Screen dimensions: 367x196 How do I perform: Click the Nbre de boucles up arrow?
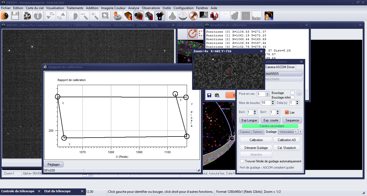(x=273, y=101)
